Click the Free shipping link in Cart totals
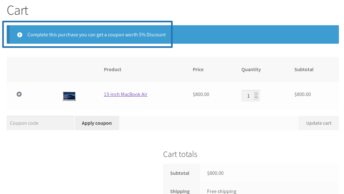 [x=222, y=191]
